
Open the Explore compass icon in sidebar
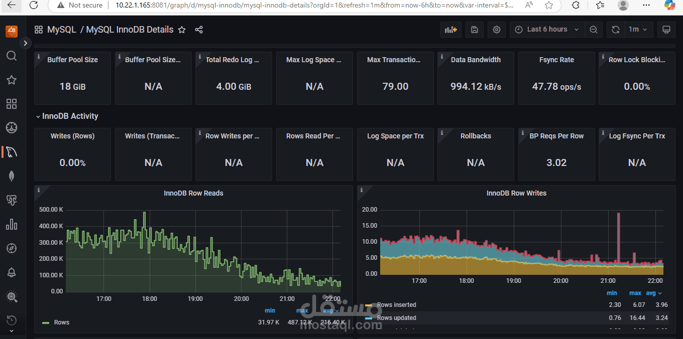tap(12, 248)
